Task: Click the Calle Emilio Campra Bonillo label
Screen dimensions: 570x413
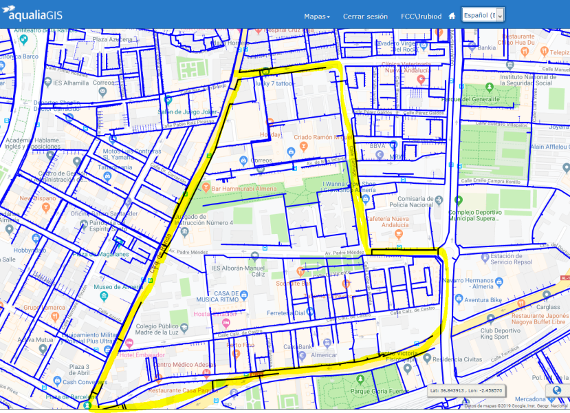Action: point(491,181)
